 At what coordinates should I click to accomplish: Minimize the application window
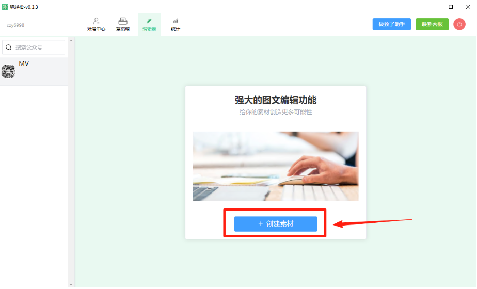(434, 7)
